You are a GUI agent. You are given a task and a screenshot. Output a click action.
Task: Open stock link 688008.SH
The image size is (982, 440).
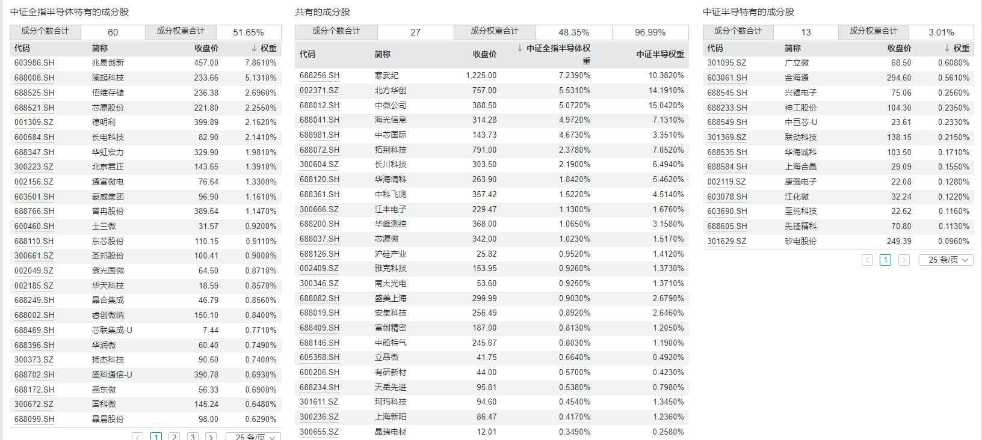click(34, 78)
